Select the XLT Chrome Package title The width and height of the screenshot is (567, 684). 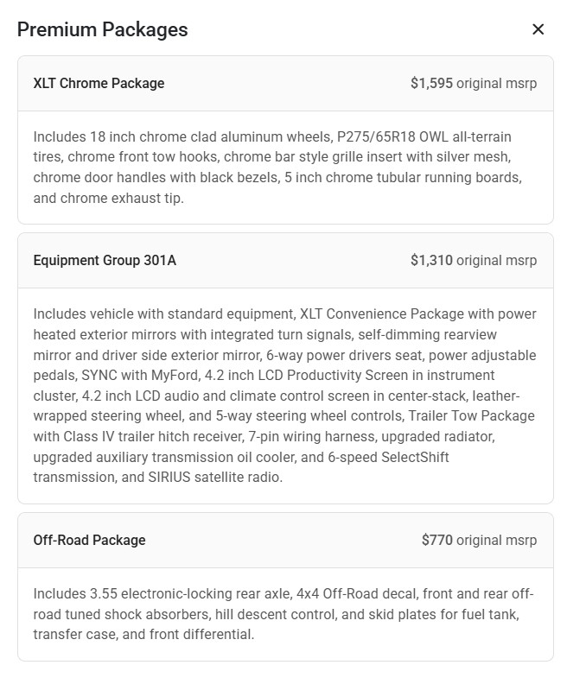pos(99,84)
